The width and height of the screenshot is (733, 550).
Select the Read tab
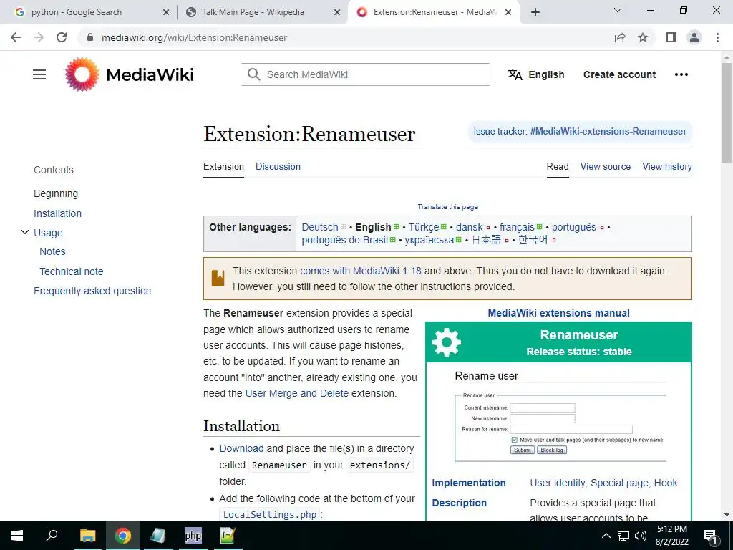click(x=558, y=166)
